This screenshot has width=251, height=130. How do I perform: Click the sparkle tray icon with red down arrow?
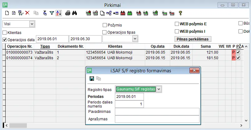[139, 13]
